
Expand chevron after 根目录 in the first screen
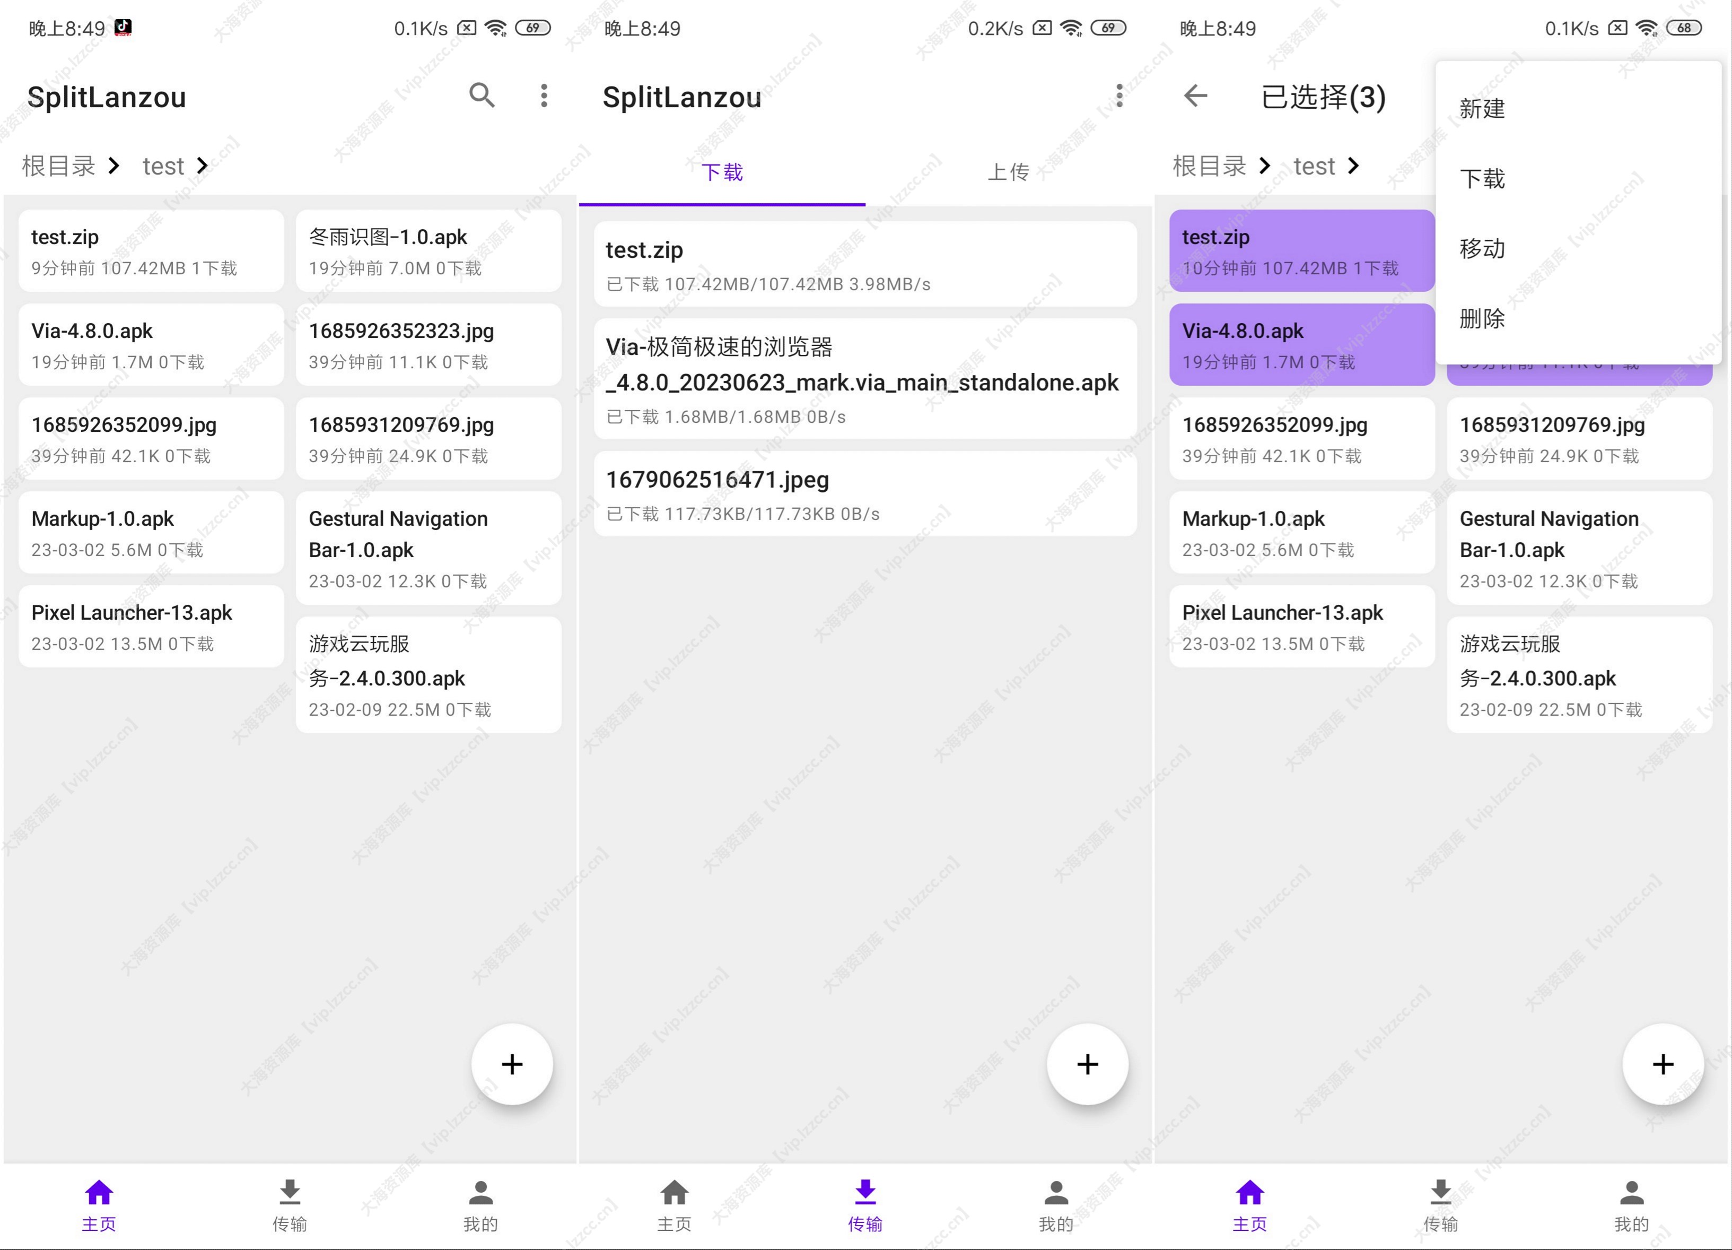pyautogui.click(x=114, y=166)
